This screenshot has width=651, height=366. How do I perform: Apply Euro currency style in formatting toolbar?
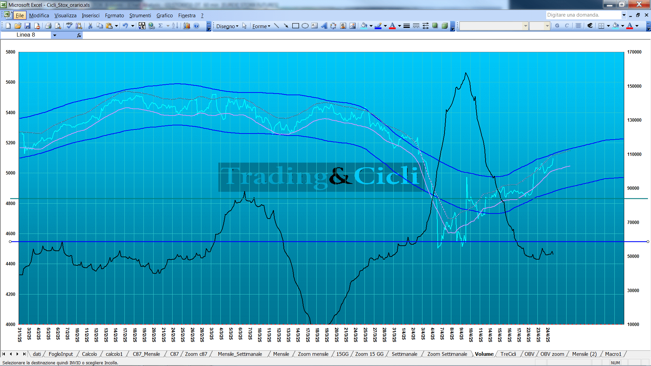(x=590, y=26)
